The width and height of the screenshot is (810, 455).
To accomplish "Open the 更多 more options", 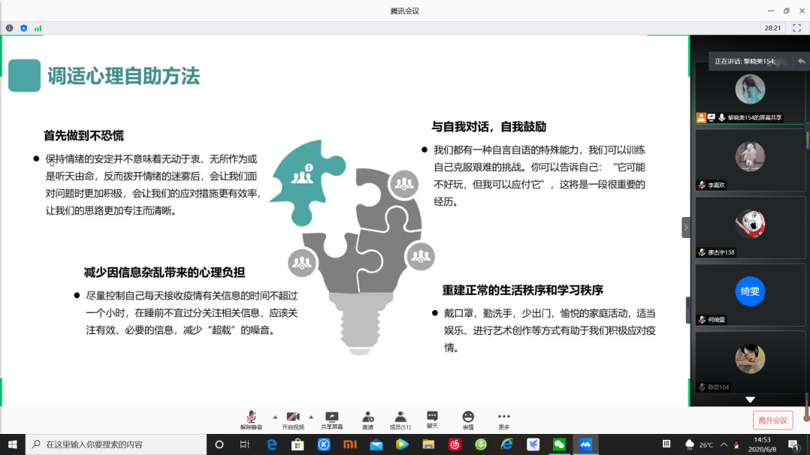I will [503, 419].
